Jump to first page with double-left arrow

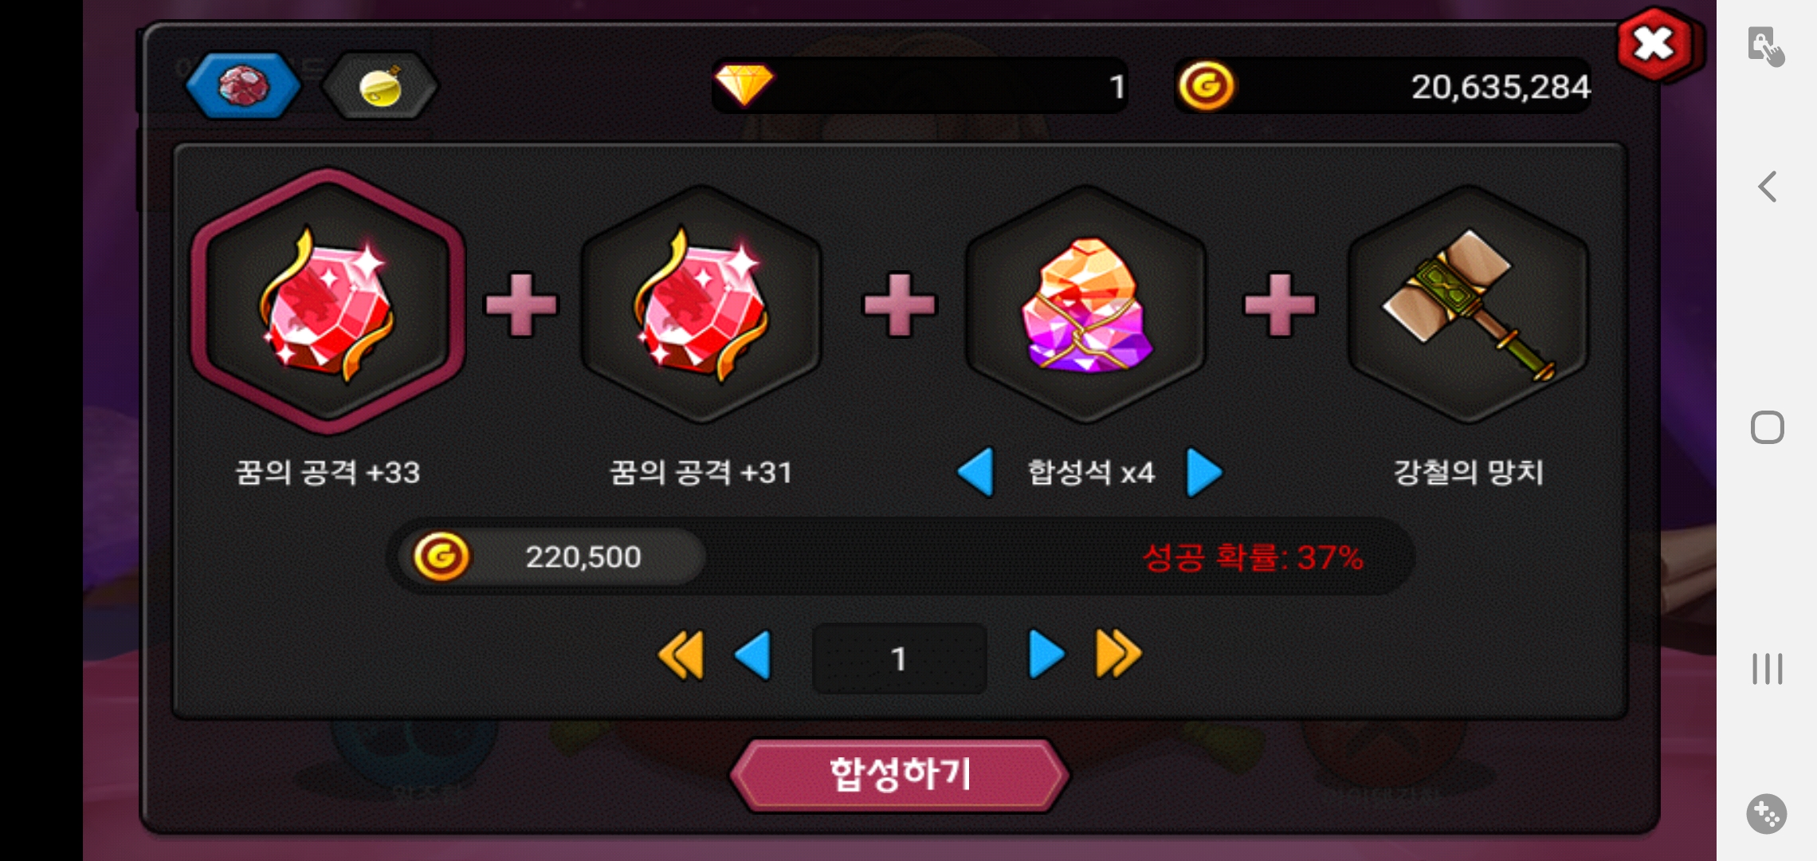pyautogui.click(x=681, y=655)
